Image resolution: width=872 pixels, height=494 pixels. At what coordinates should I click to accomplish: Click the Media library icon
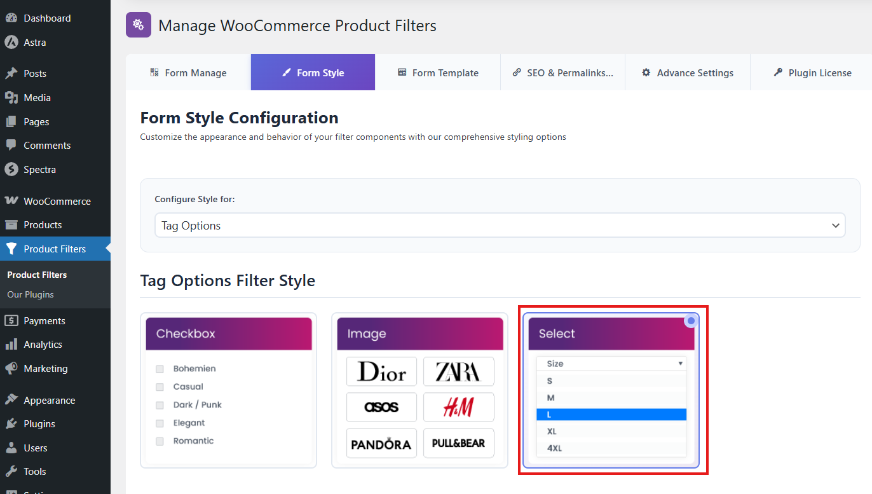[11, 98]
